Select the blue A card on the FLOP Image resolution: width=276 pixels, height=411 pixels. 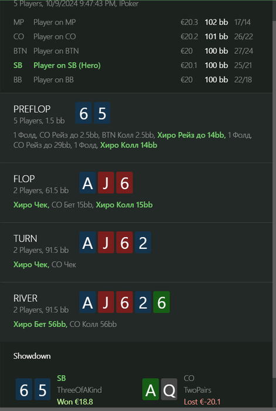tap(88, 183)
